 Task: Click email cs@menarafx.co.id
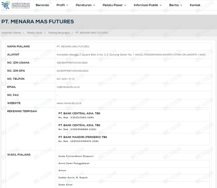pos(68,87)
